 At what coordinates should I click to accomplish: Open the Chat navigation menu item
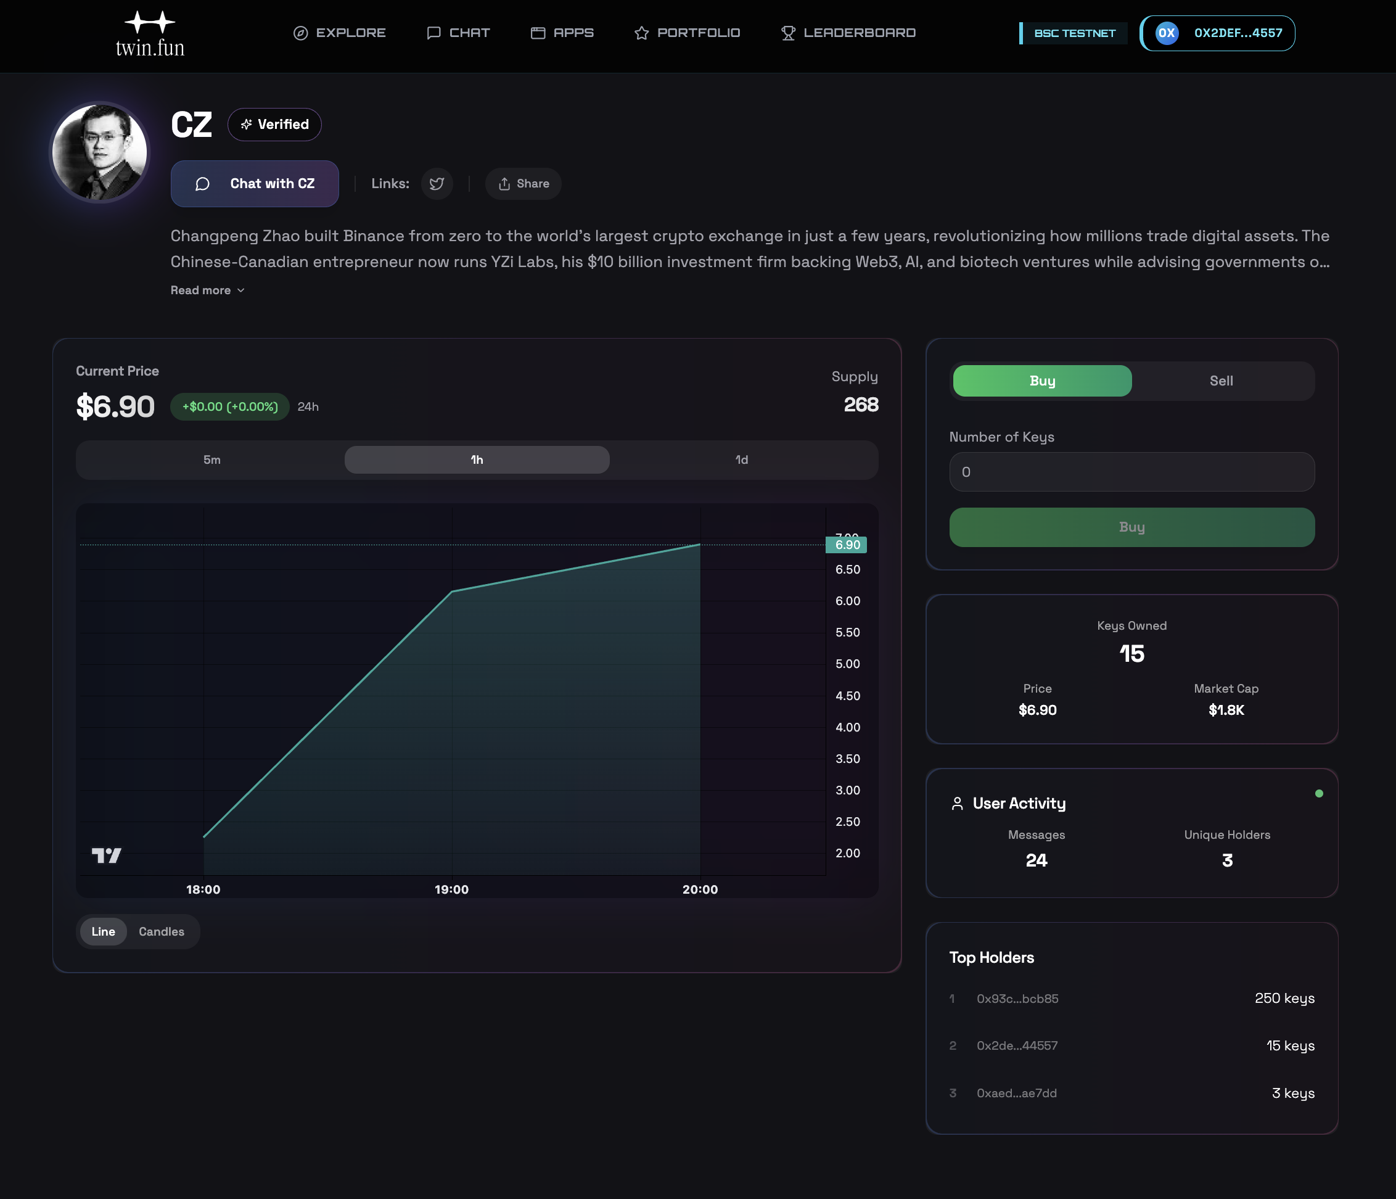coord(458,32)
